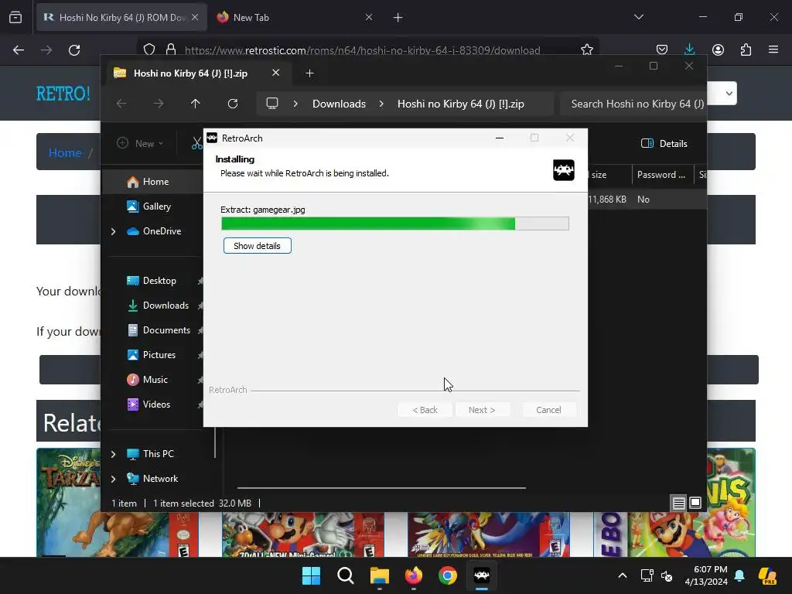
Task: Open Firefox account icon
Action: click(x=718, y=50)
